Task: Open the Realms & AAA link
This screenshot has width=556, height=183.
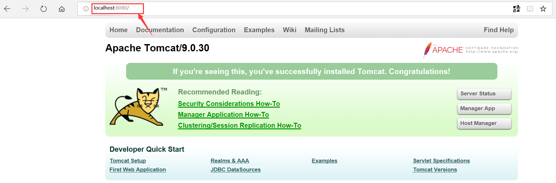Action: [230, 161]
